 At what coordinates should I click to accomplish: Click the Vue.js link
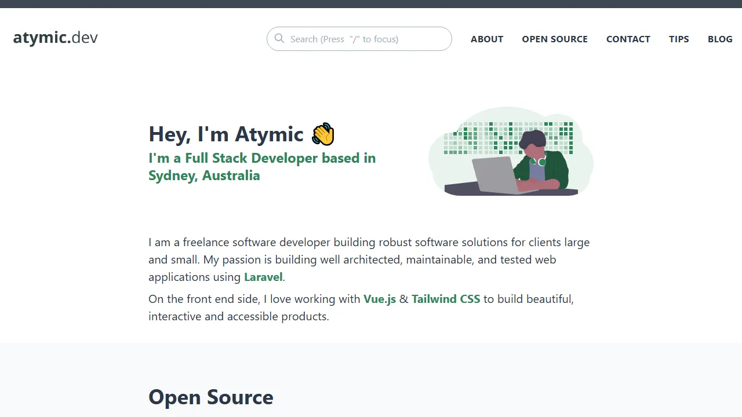pos(380,299)
